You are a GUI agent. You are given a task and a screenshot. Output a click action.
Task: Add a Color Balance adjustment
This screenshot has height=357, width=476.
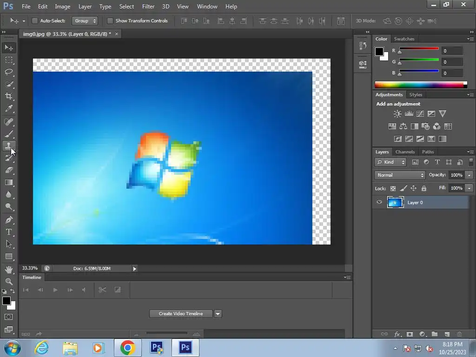[403, 126]
